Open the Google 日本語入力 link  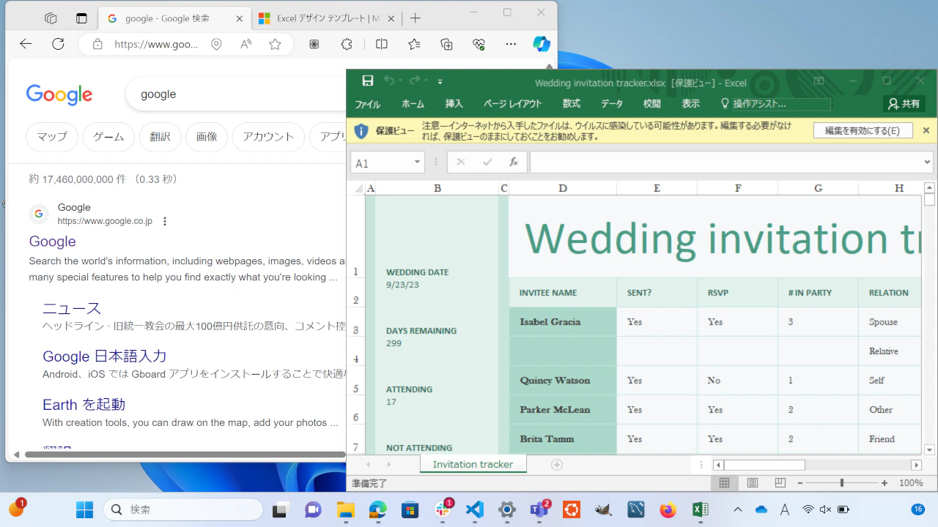[105, 356]
